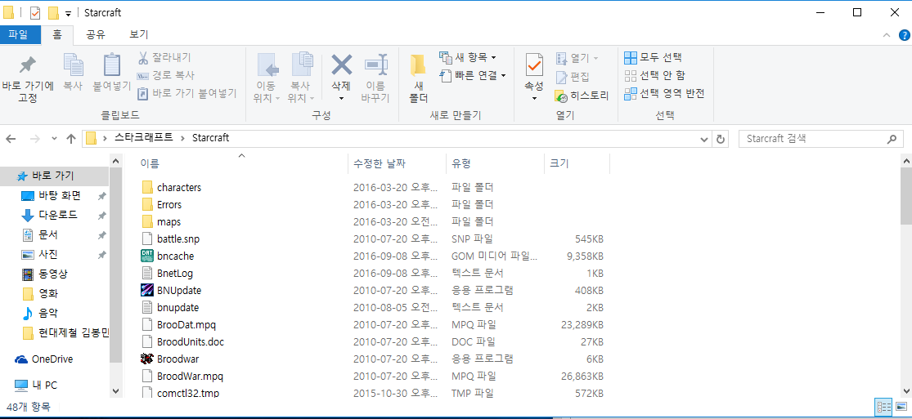Customize Quick Access Toolbar dropdown arrow
Image resolution: width=912 pixels, height=419 pixels.
[68, 14]
